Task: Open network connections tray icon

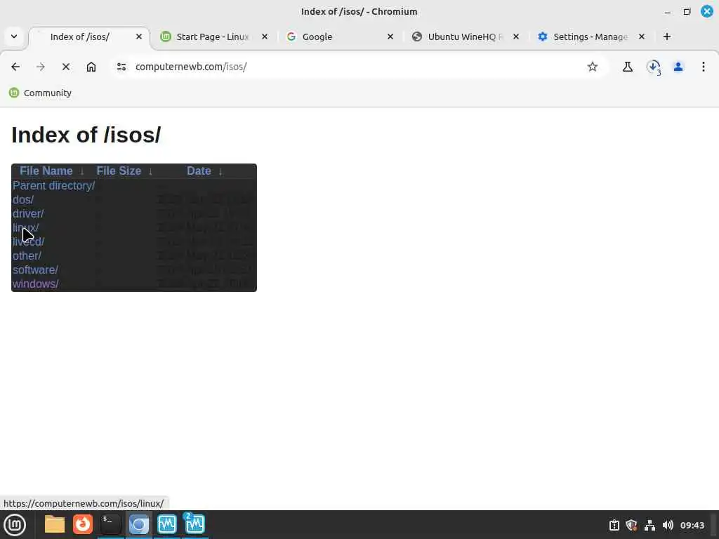Action: coord(649,525)
